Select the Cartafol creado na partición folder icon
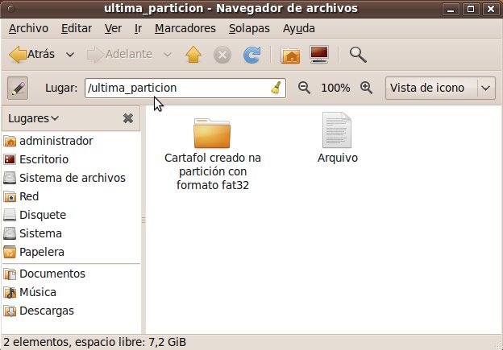This screenshot has height=350, width=503. tap(212, 134)
